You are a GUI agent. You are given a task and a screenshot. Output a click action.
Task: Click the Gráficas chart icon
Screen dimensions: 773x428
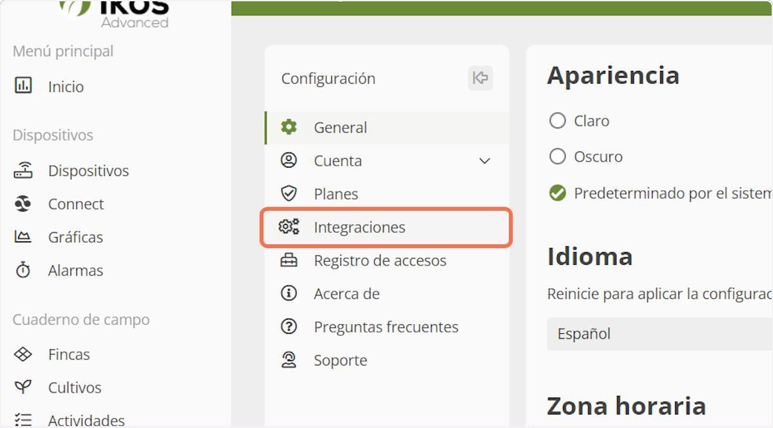tap(23, 237)
